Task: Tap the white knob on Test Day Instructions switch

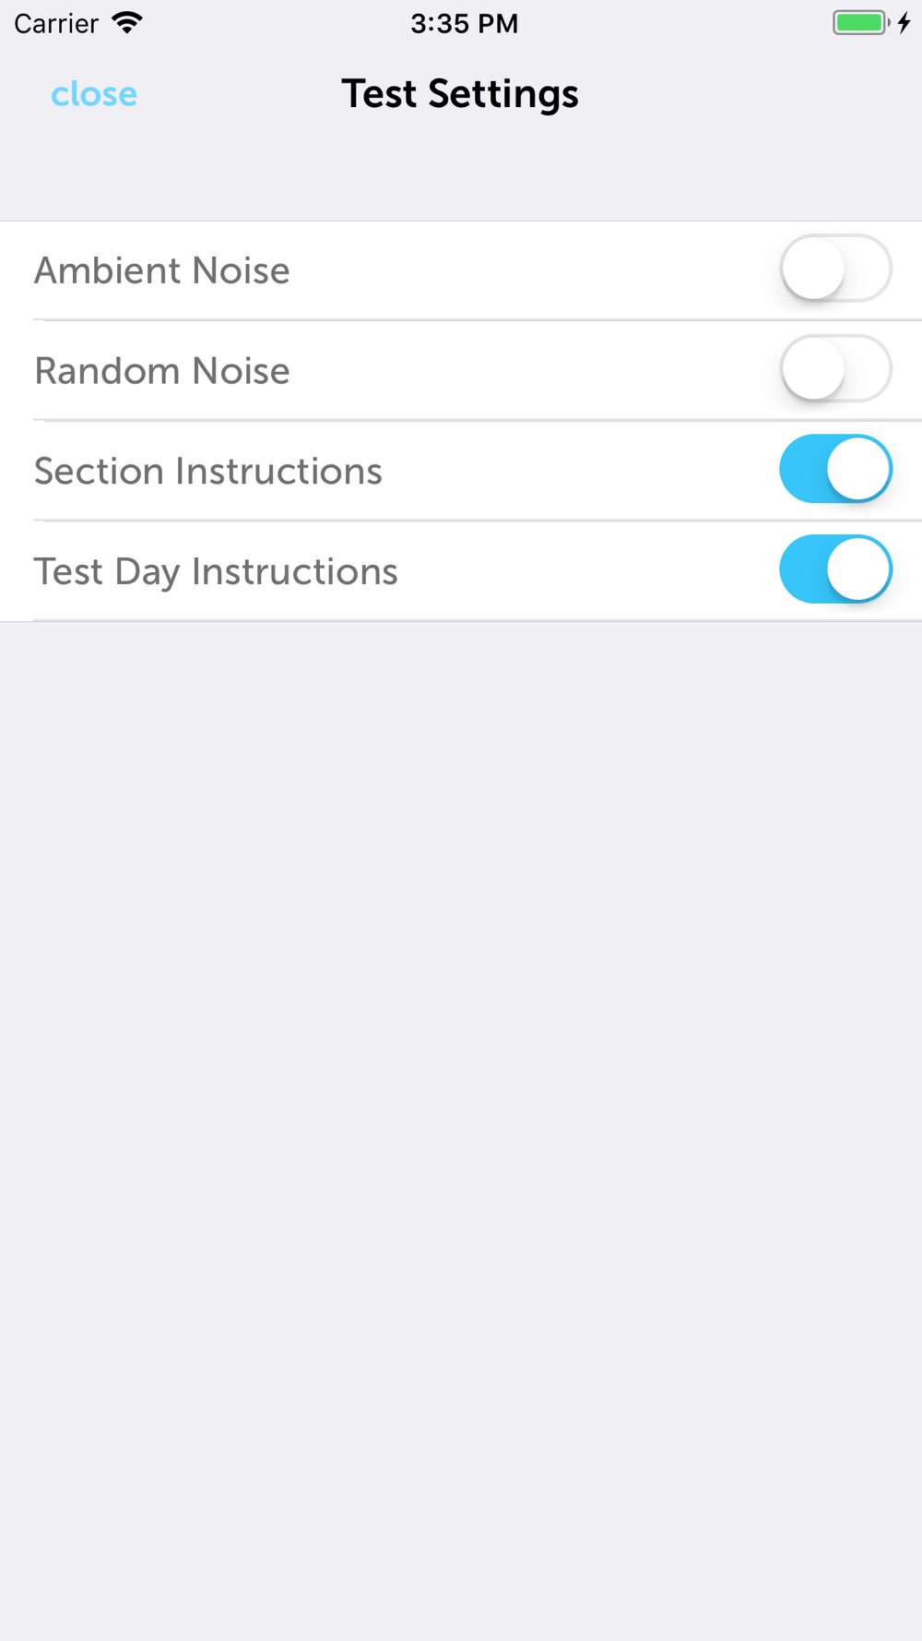Action: coord(858,569)
